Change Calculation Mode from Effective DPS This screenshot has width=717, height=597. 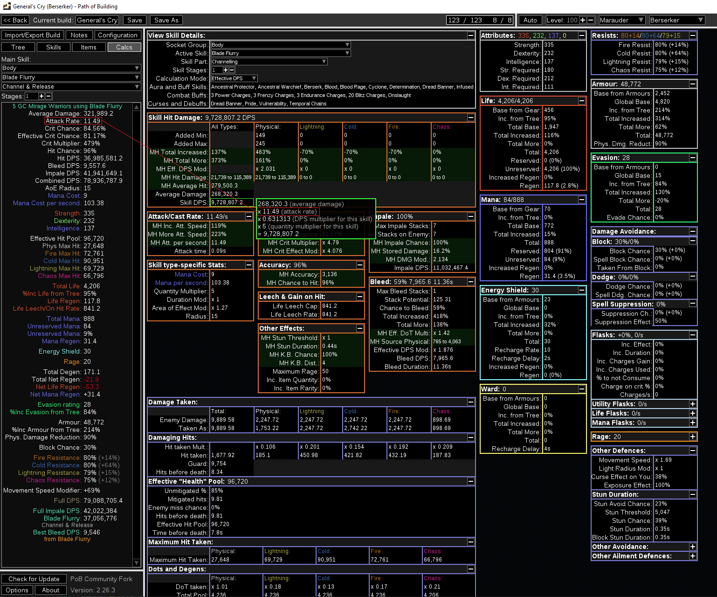tap(234, 78)
